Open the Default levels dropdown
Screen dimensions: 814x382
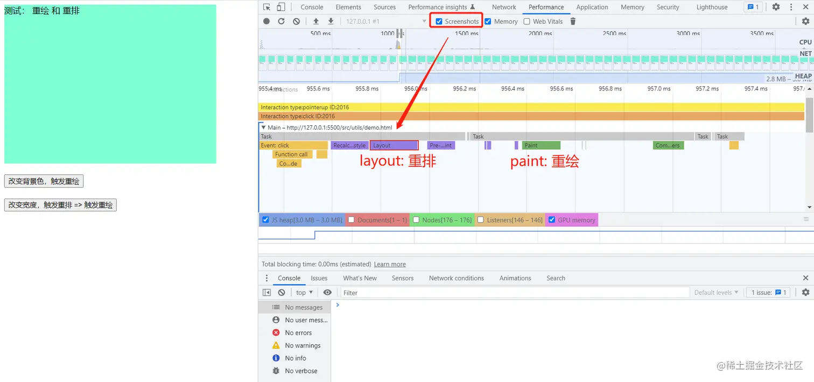[716, 293]
